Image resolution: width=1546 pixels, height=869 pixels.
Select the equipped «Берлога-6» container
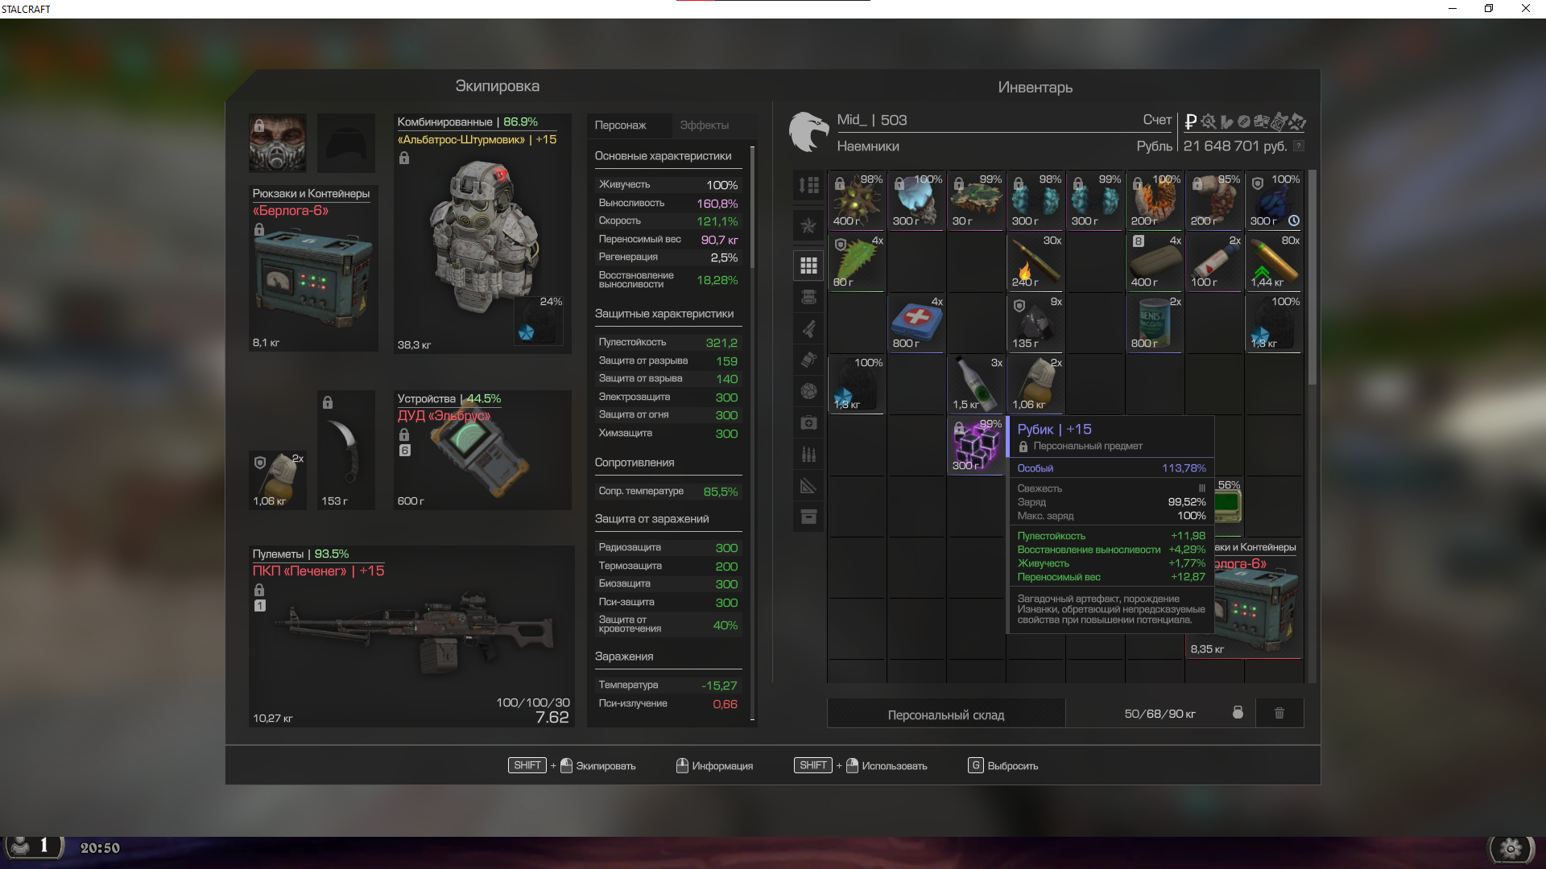tap(313, 268)
